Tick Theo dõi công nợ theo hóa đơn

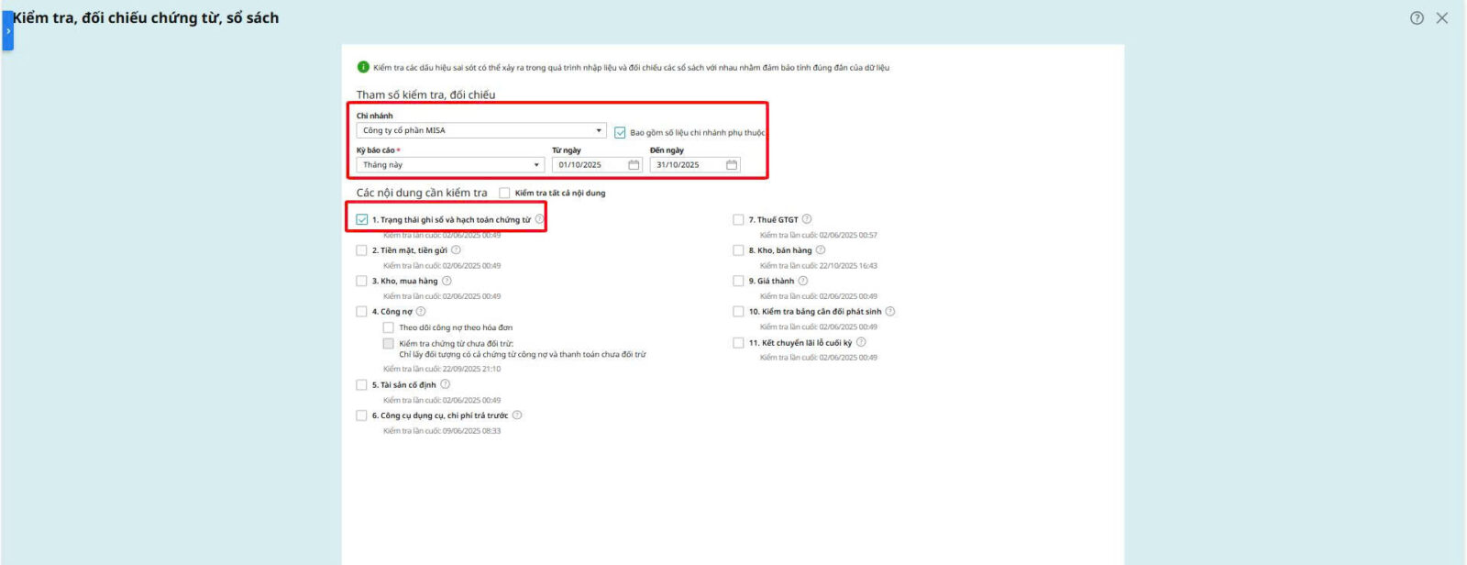pos(388,327)
